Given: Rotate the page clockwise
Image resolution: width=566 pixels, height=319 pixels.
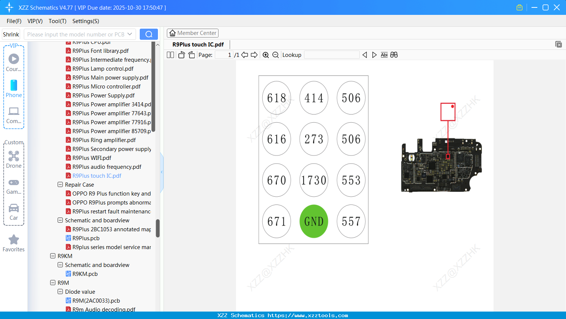Looking at the screenshot, I should coord(191,55).
